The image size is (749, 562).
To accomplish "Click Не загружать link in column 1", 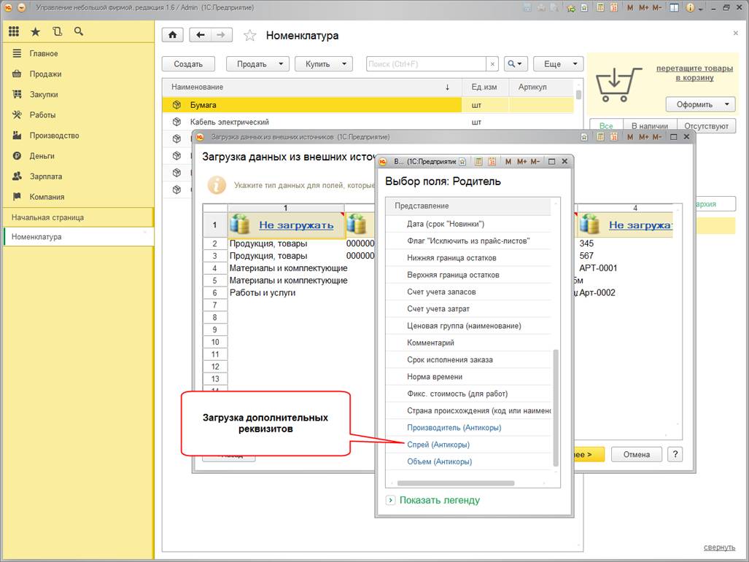I will (296, 225).
